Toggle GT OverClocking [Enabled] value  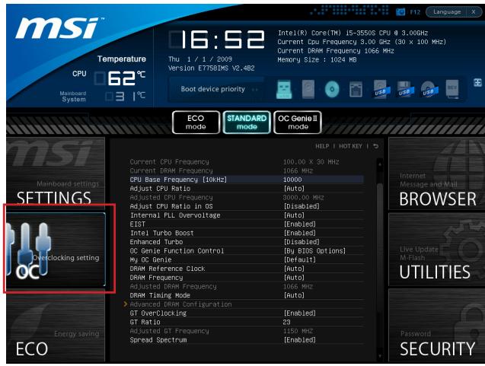(x=300, y=313)
